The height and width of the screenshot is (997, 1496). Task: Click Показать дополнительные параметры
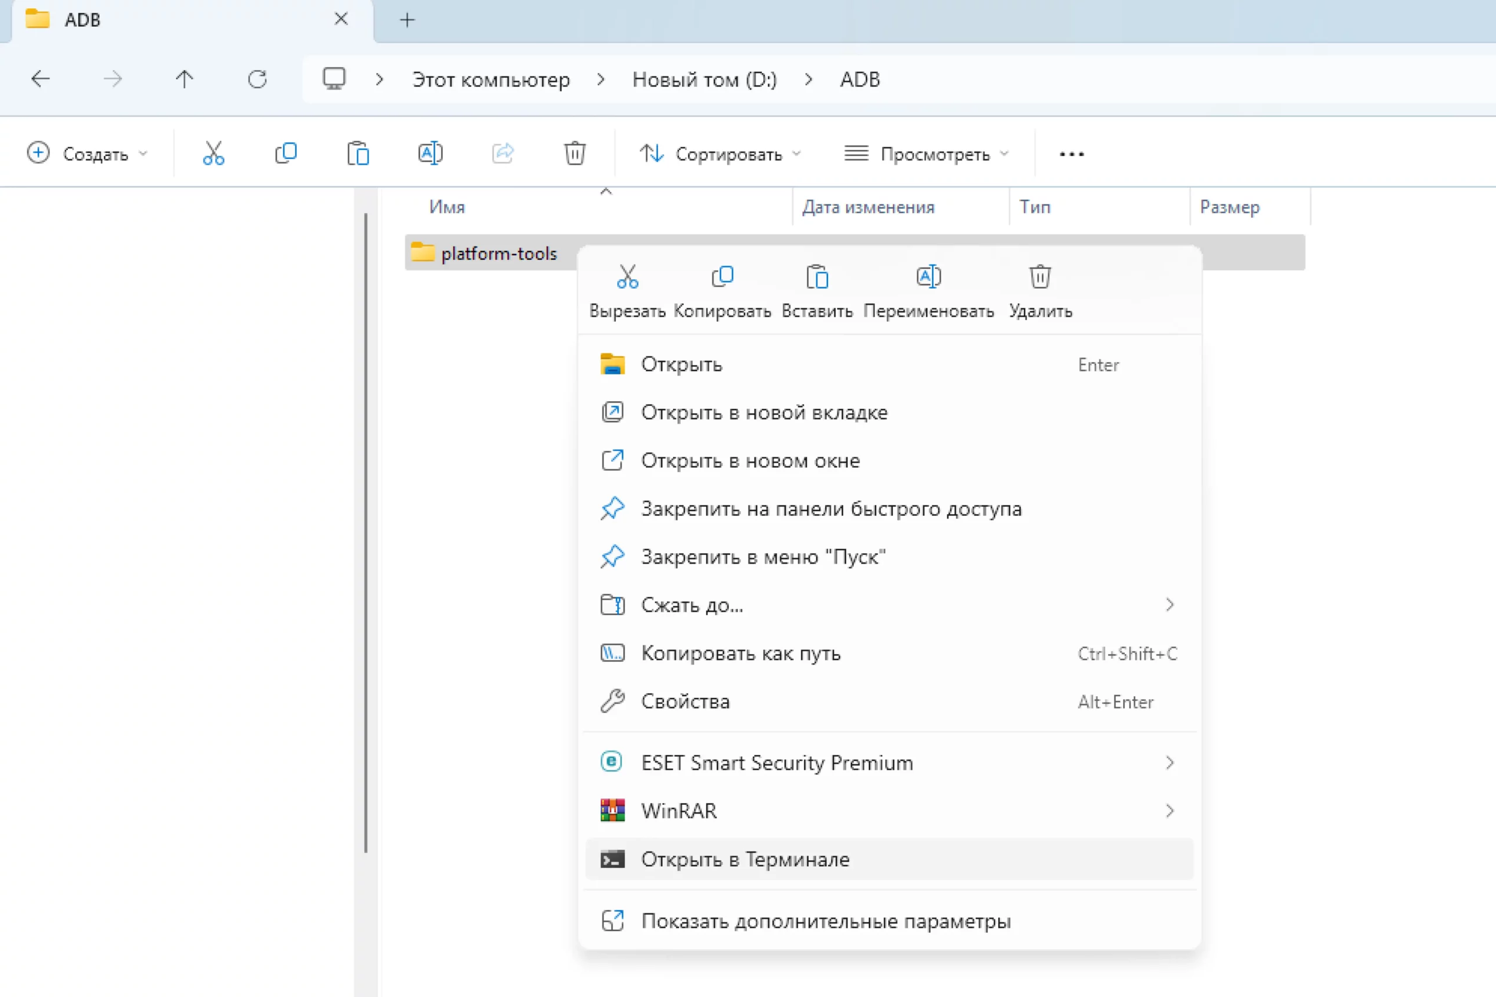coord(826,920)
